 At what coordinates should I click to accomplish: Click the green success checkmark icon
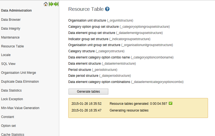point(170,103)
